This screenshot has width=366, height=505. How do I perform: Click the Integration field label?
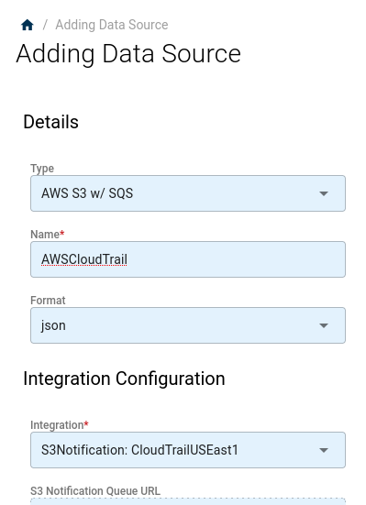point(60,425)
